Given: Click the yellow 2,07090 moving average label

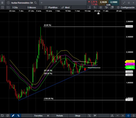Looking at the screenshot, I should point(130,62).
